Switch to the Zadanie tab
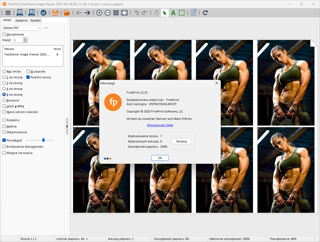The image size is (320, 242). coord(21,20)
